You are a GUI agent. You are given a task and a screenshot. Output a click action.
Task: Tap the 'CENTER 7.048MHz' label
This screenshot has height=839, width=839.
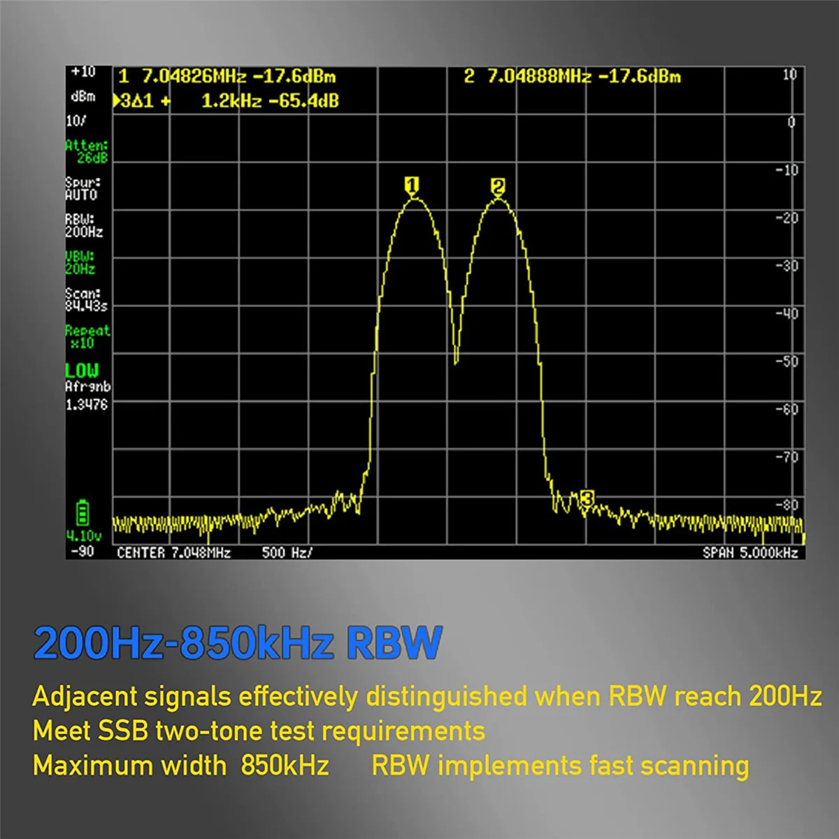coord(174,552)
